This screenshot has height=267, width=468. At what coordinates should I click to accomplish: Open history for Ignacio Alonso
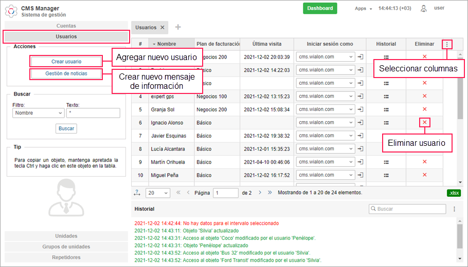click(x=386, y=123)
